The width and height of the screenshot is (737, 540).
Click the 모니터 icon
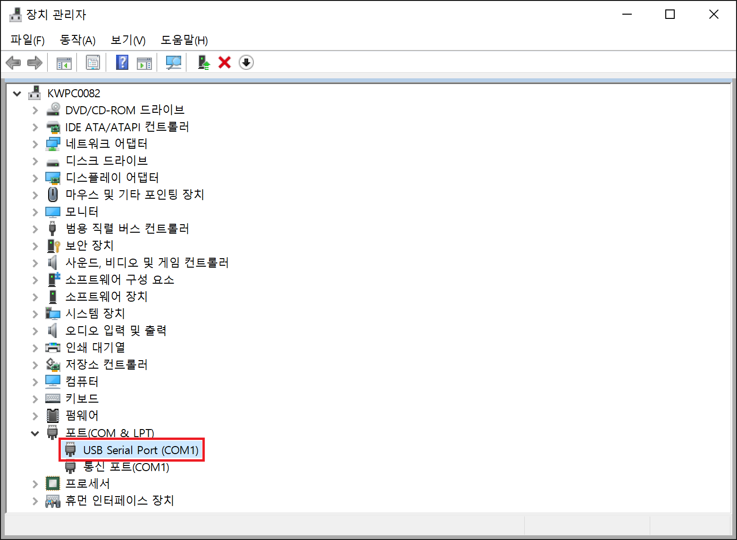click(53, 212)
